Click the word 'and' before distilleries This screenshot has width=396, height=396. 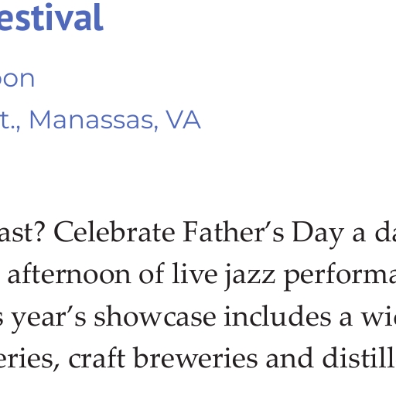[290, 358]
